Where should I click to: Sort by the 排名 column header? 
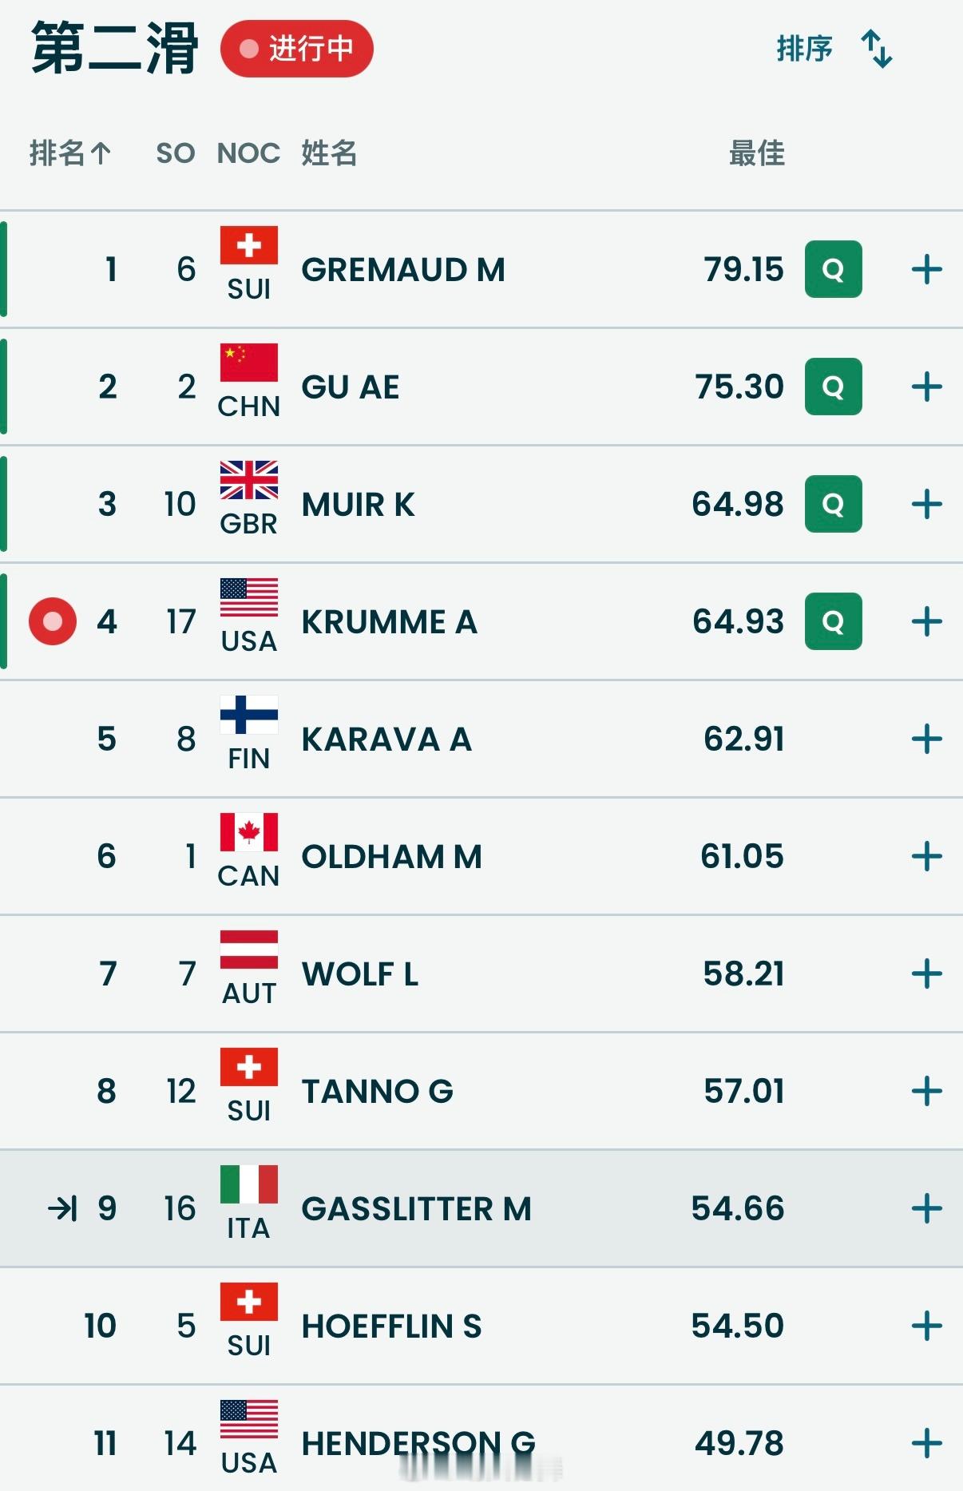point(70,153)
